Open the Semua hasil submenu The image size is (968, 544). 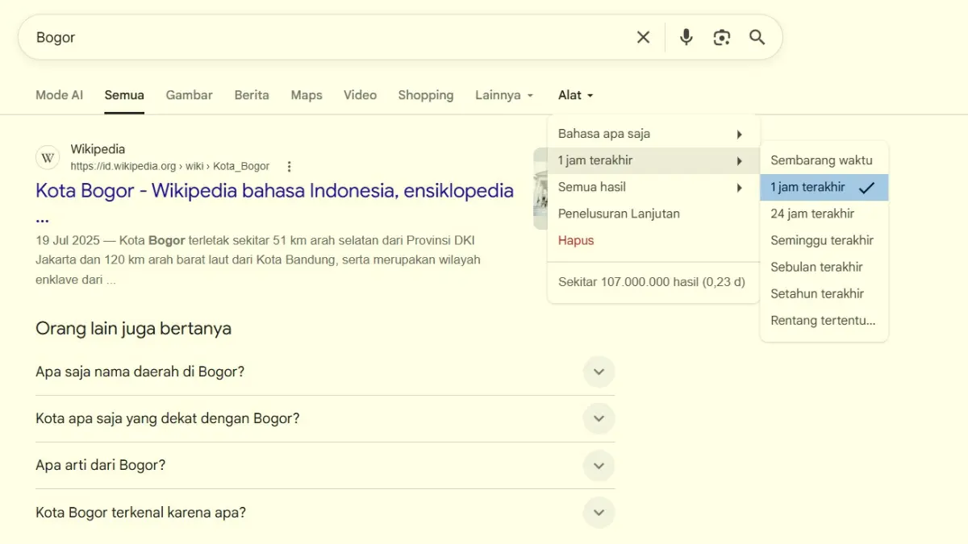(653, 187)
